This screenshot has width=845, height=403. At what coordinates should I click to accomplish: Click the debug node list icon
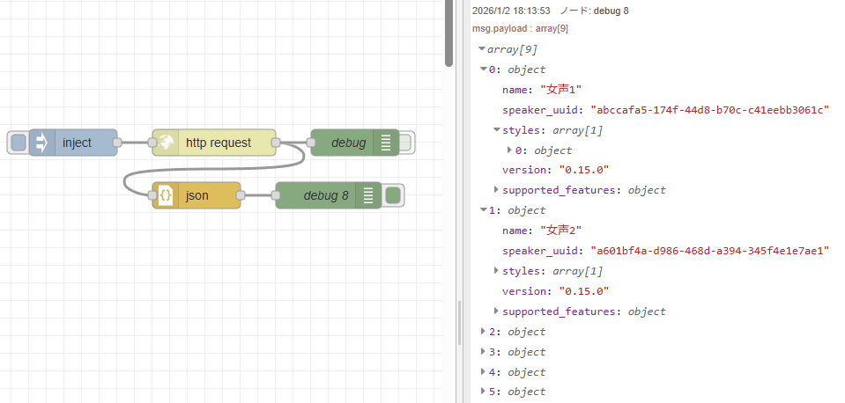[x=385, y=143]
